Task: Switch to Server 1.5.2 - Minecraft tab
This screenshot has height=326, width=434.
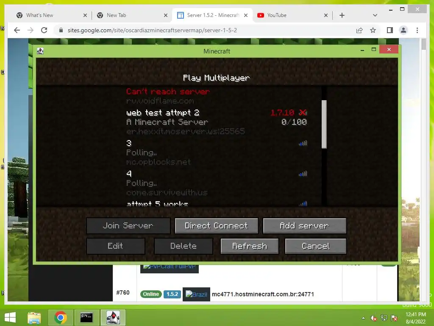Action: pyautogui.click(x=213, y=15)
